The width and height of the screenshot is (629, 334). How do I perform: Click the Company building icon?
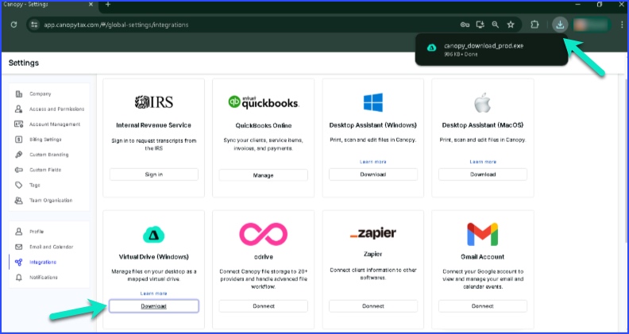[18, 94]
